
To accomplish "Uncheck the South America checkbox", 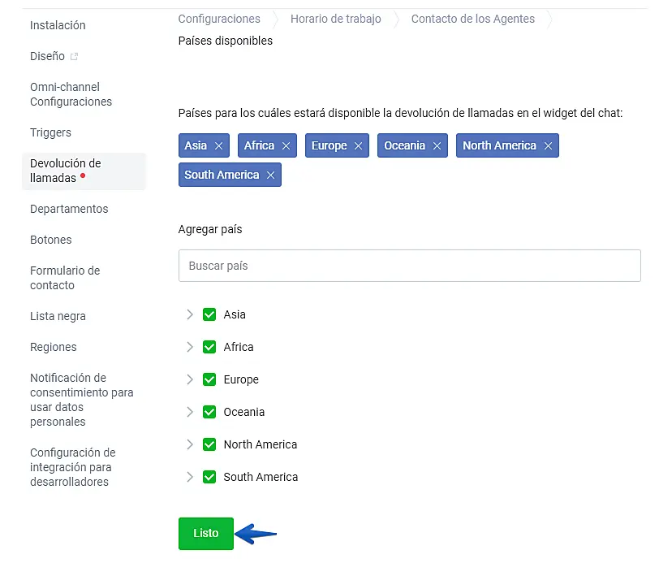I will click(209, 477).
